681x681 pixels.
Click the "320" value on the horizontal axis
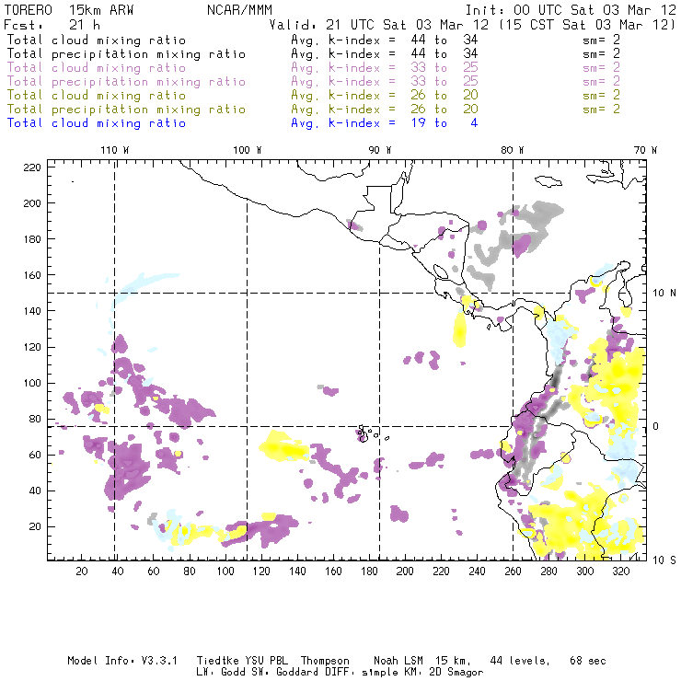pos(621,571)
